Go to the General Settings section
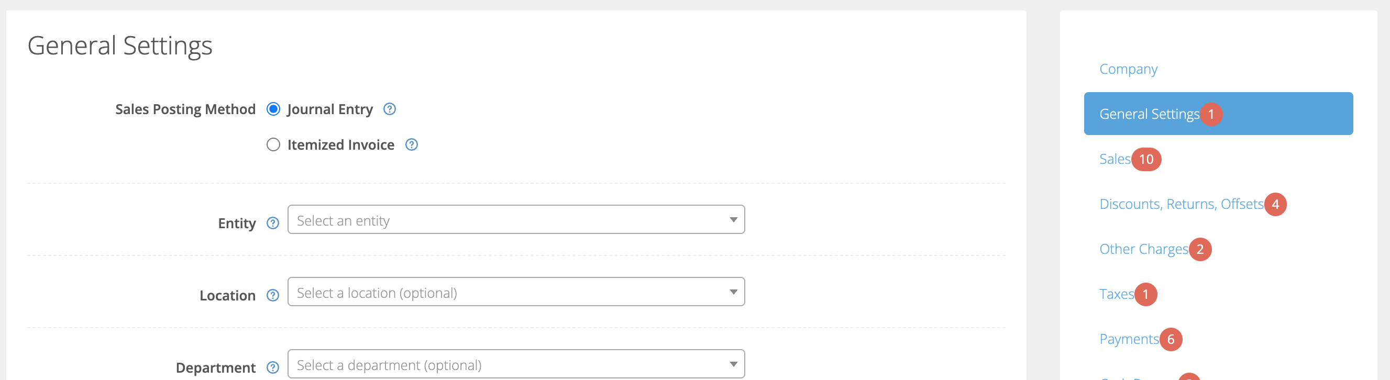 pos(1218,114)
